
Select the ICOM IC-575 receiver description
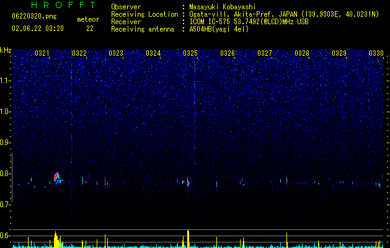pos(249,22)
